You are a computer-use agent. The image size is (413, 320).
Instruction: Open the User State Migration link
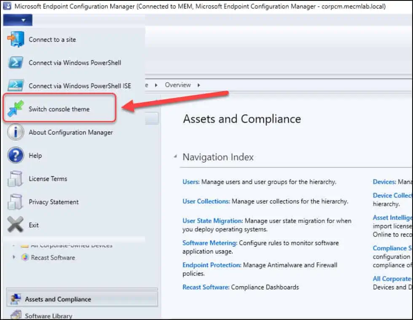pos(213,221)
